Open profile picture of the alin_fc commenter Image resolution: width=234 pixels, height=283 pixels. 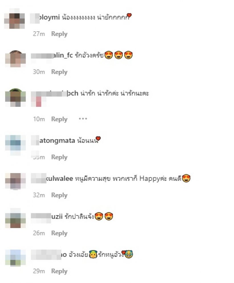15,59
